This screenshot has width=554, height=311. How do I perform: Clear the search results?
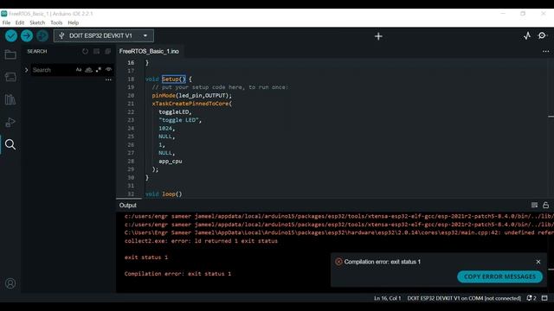[96, 51]
